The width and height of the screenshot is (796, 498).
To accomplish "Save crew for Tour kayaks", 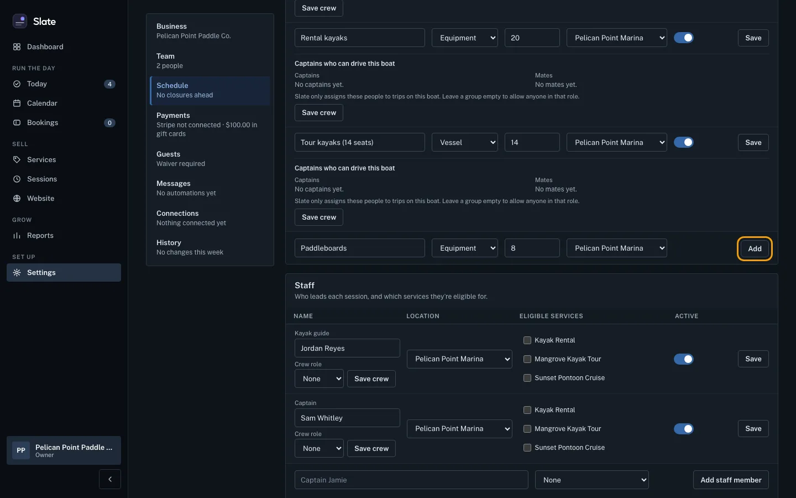I will pyautogui.click(x=319, y=217).
